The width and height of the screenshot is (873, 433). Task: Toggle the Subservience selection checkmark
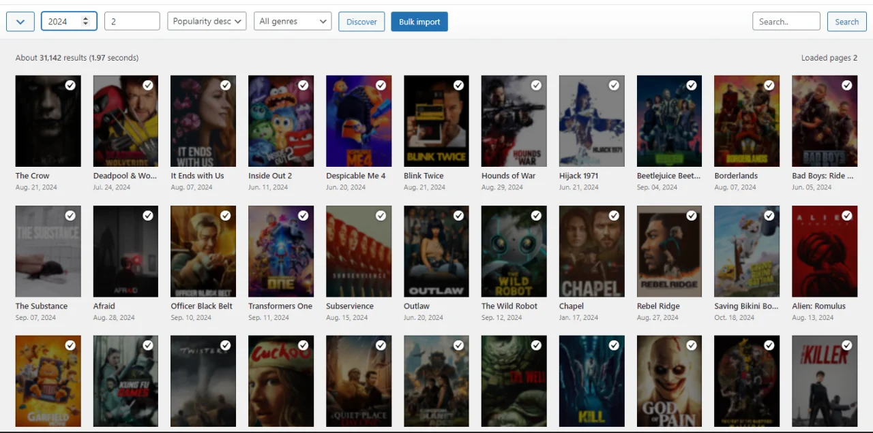tap(381, 215)
